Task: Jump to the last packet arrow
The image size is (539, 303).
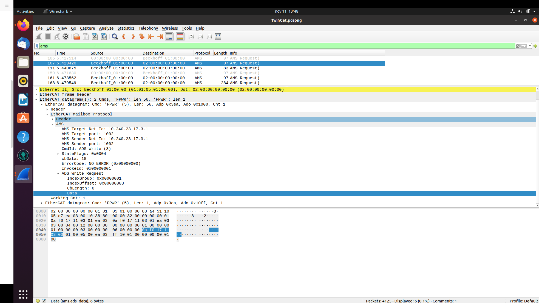Action: pyautogui.click(x=160, y=36)
